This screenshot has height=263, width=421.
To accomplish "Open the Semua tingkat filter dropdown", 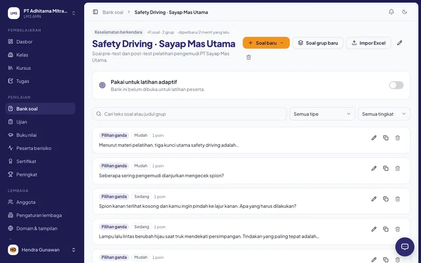I will [x=384, y=114].
